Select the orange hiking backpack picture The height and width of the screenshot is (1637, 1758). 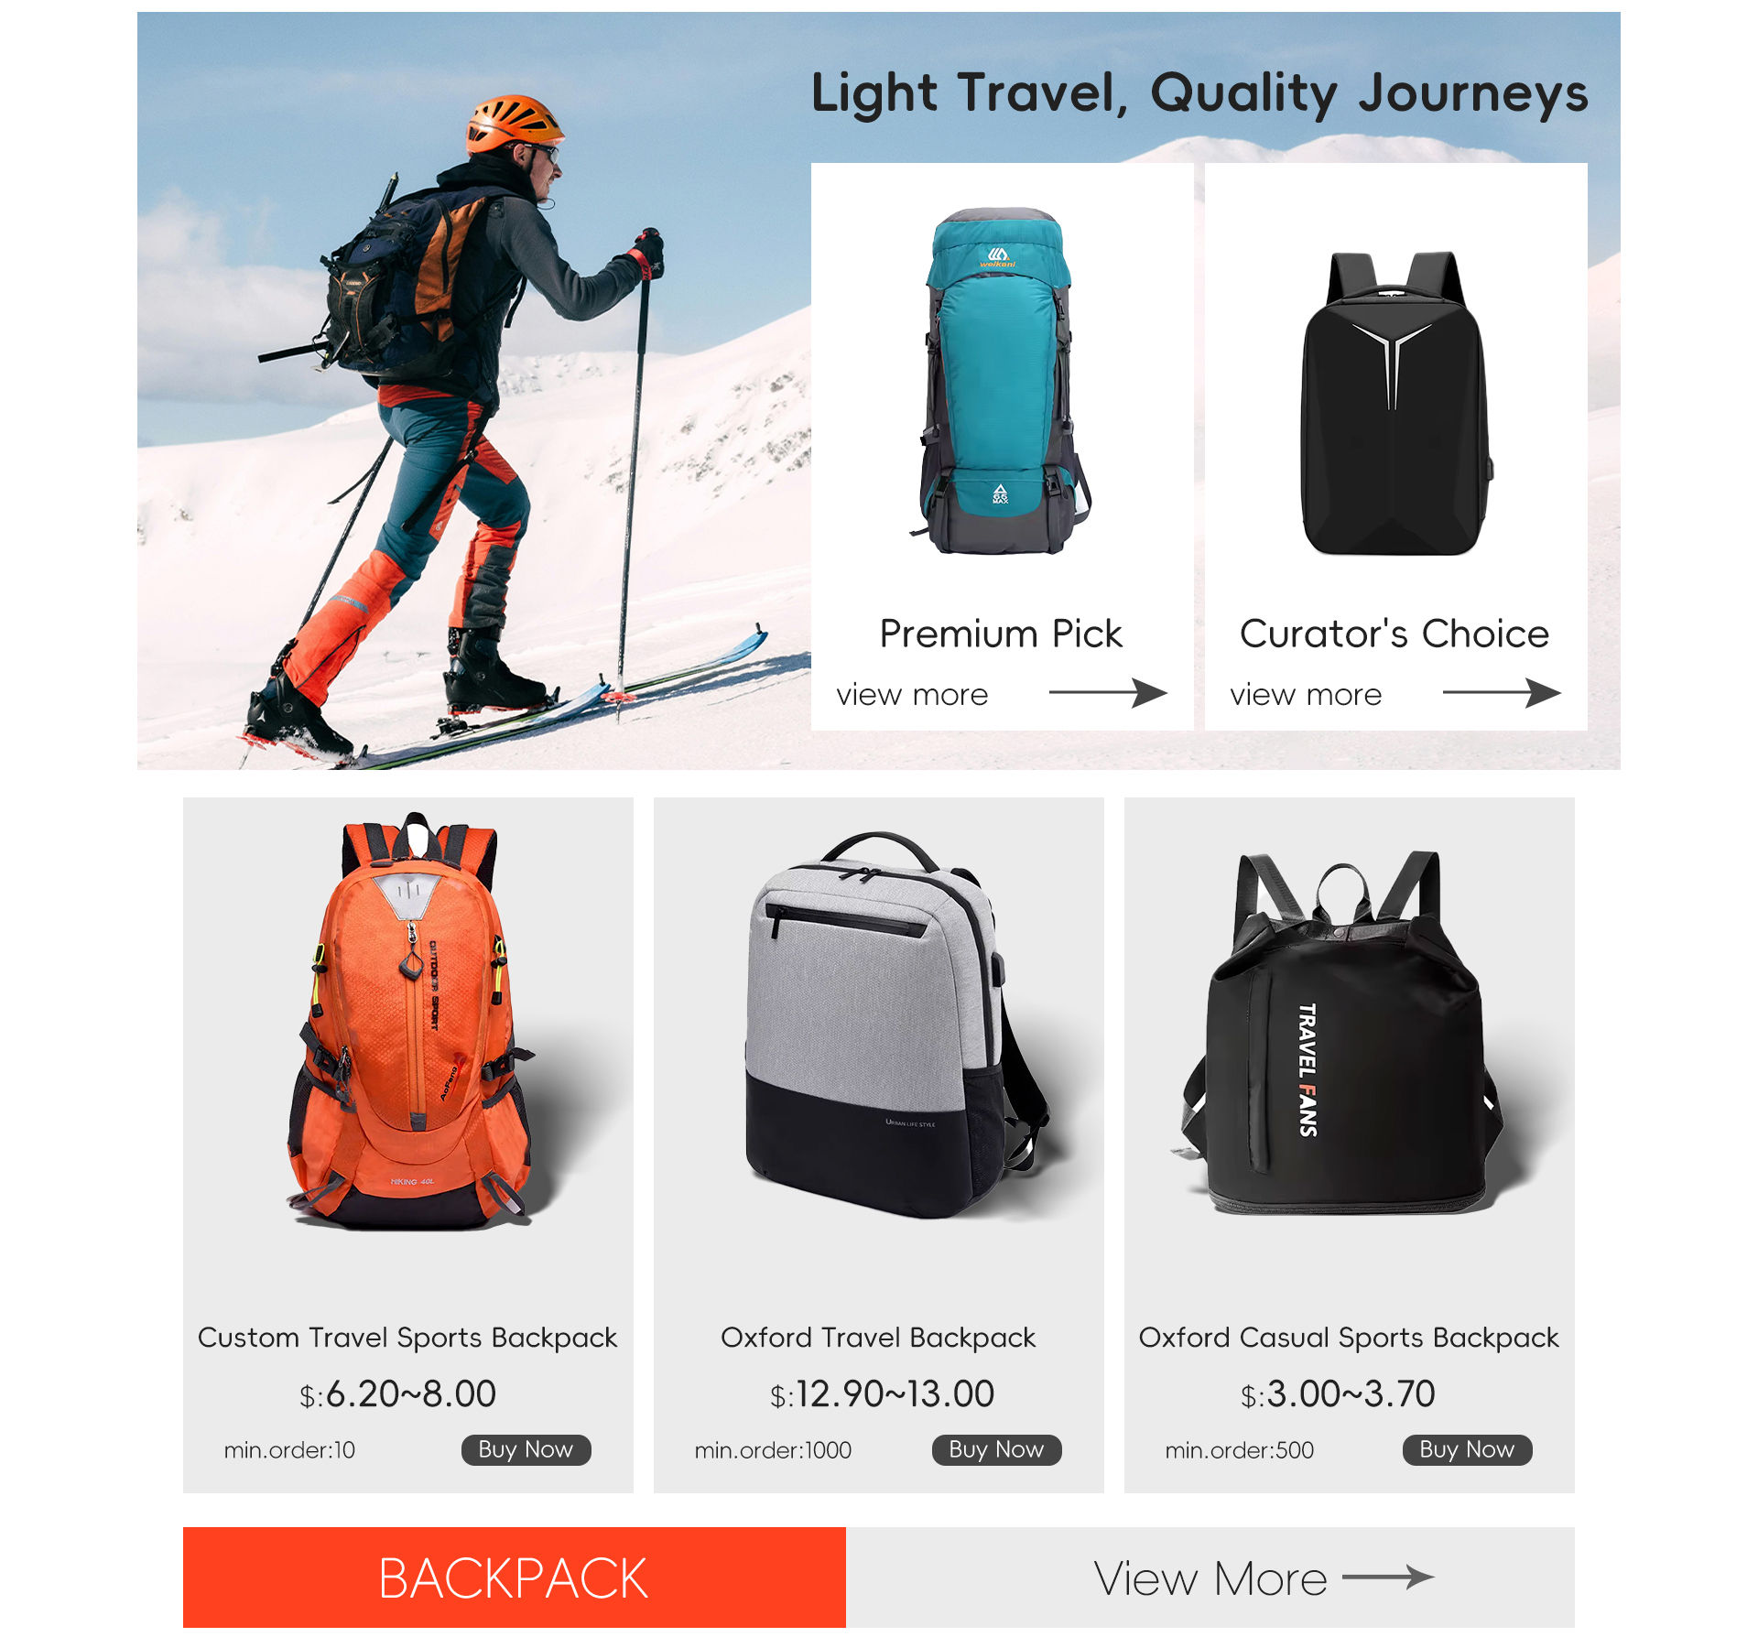tap(408, 1021)
